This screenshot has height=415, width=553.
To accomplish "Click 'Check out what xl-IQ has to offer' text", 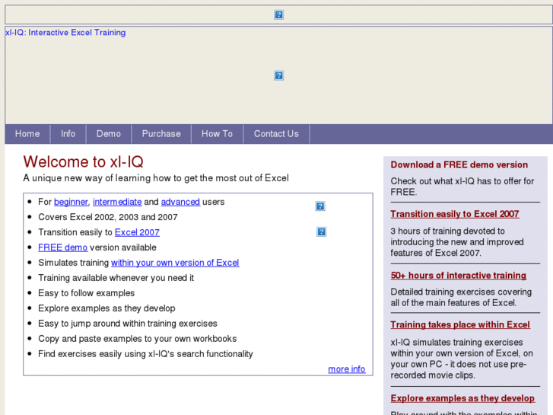I will 462,187.
